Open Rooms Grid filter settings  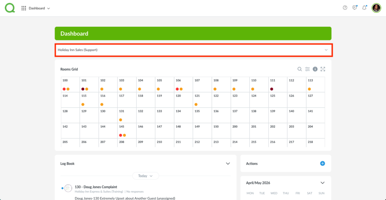point(308,69)
